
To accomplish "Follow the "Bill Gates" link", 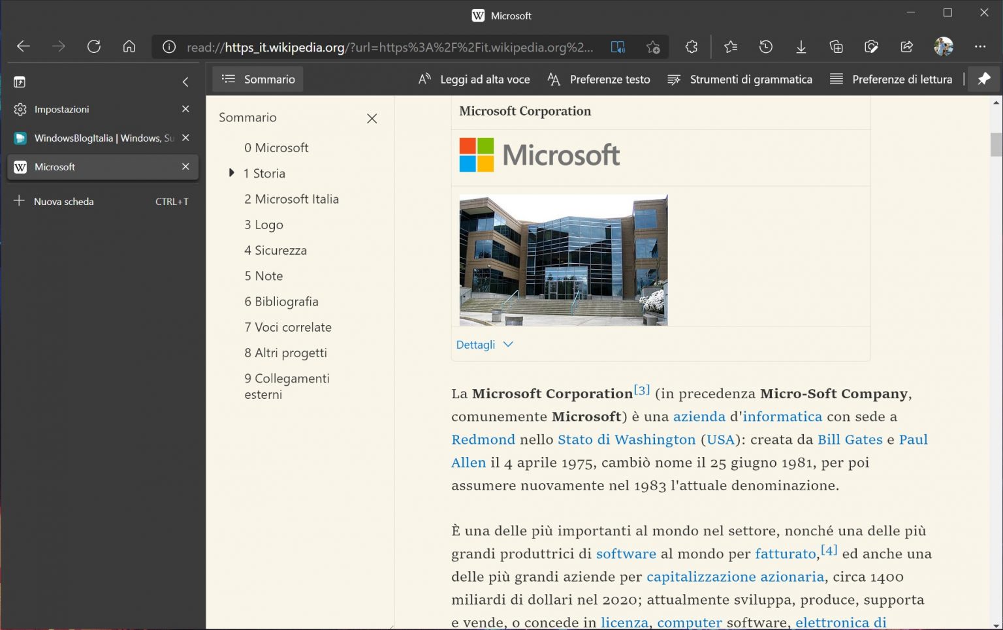I will (850, 439).
